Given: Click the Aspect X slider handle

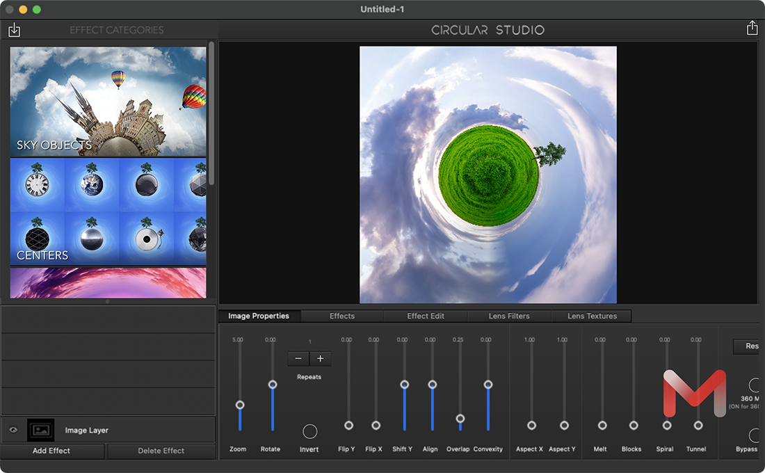Looking at the screenshot, I should click(x=531, y=425).
